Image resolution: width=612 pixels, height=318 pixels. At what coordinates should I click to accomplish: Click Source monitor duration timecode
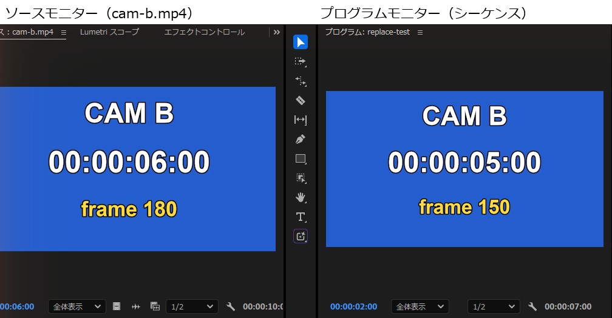263,306
